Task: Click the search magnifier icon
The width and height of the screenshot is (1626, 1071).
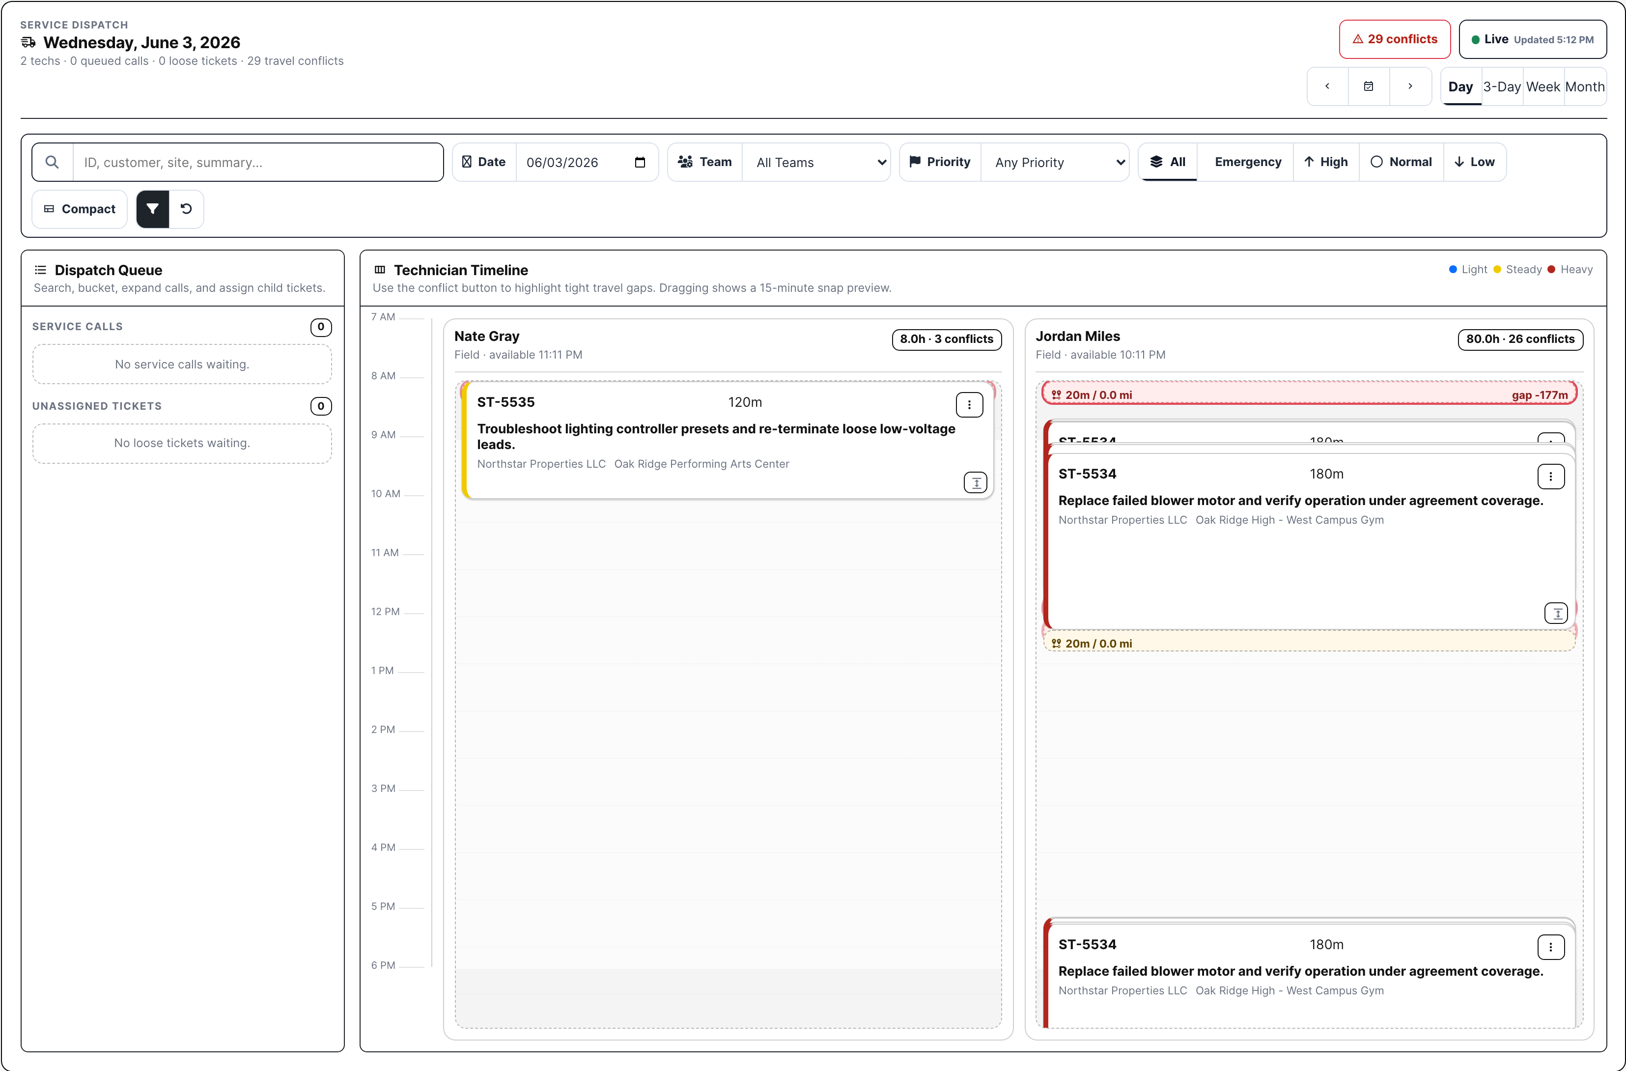Action: coord(52,162)
